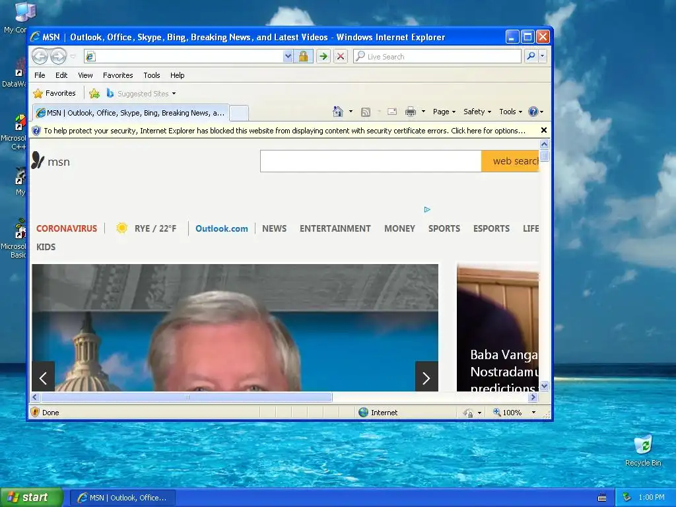676x507 pixels.
Task: Open a new blank tab
Action: point(239,113)
